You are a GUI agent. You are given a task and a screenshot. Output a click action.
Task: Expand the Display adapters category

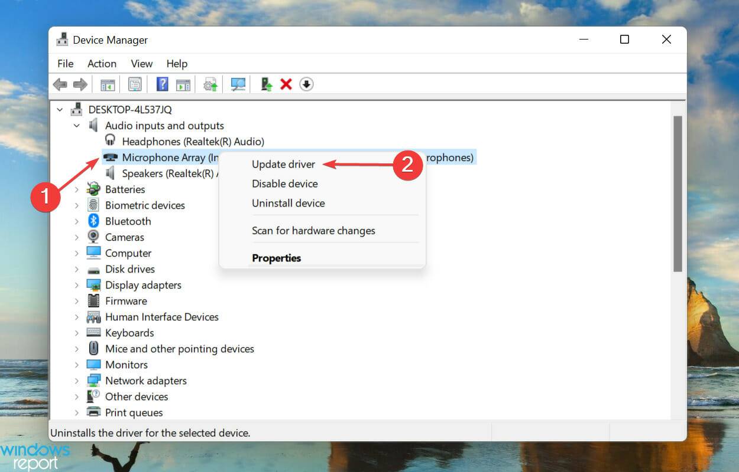[x=77, y=285]
